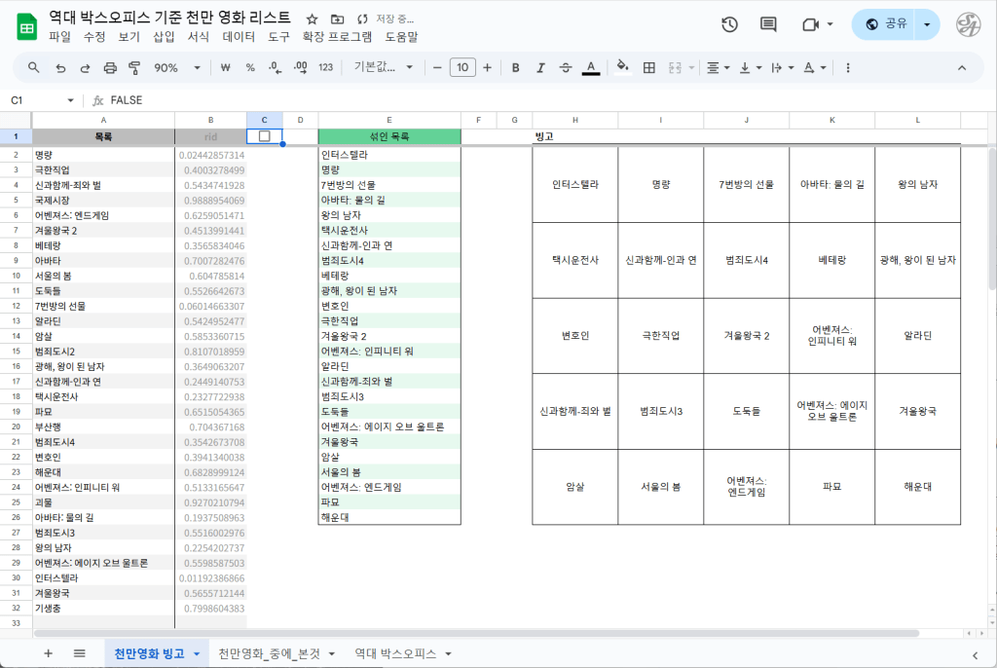Apply strikethrough formatting

click(x=566, y=68)
